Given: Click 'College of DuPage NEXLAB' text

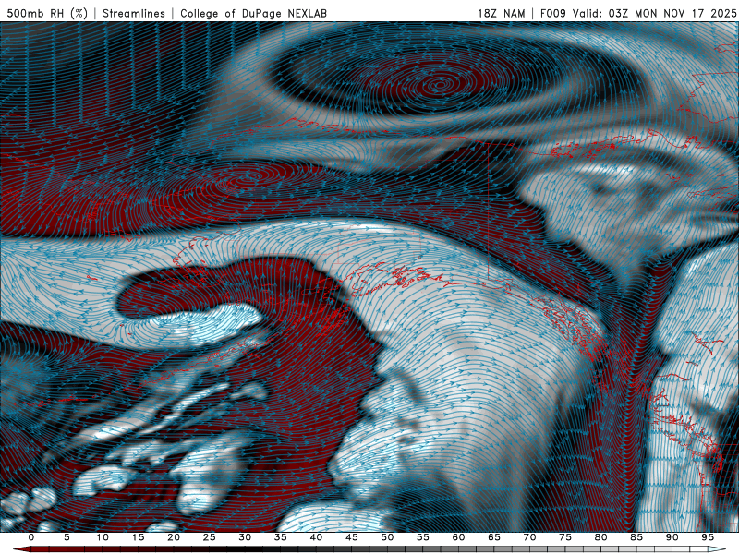Looking at the screenshot, I should (x=253, y=13).
